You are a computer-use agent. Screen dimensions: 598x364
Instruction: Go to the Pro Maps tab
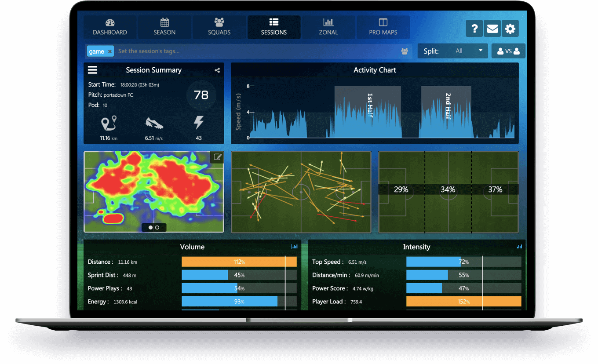(383, 27)
